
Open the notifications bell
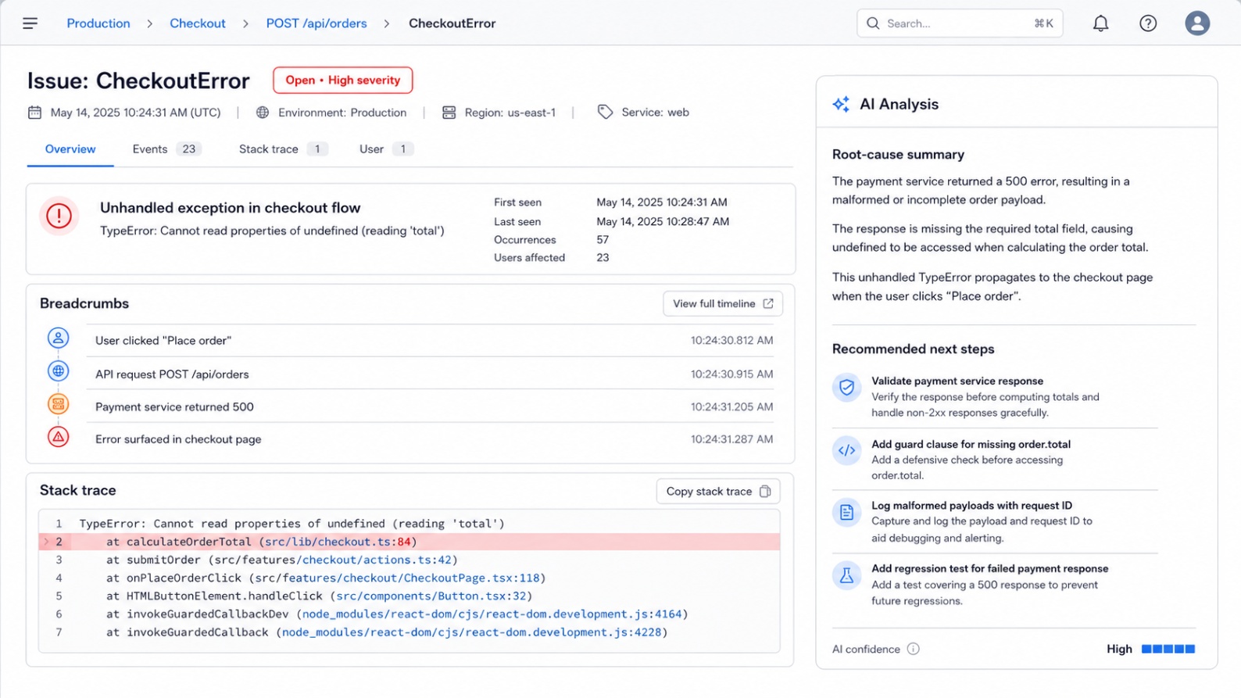tap(1100, 23)
